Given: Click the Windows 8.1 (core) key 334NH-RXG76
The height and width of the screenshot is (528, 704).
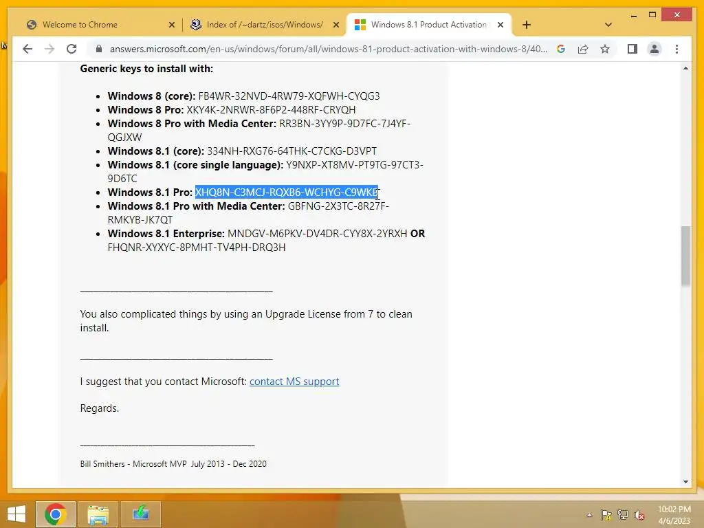Looking at the screenshot, I should click(291, 151).
